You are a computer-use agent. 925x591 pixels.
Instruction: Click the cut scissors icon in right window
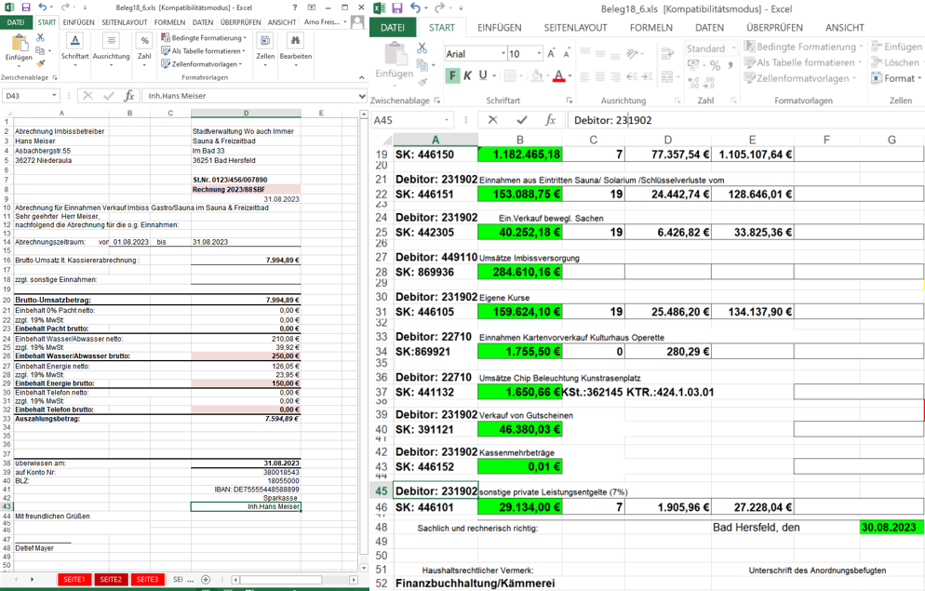pos(422,47)
